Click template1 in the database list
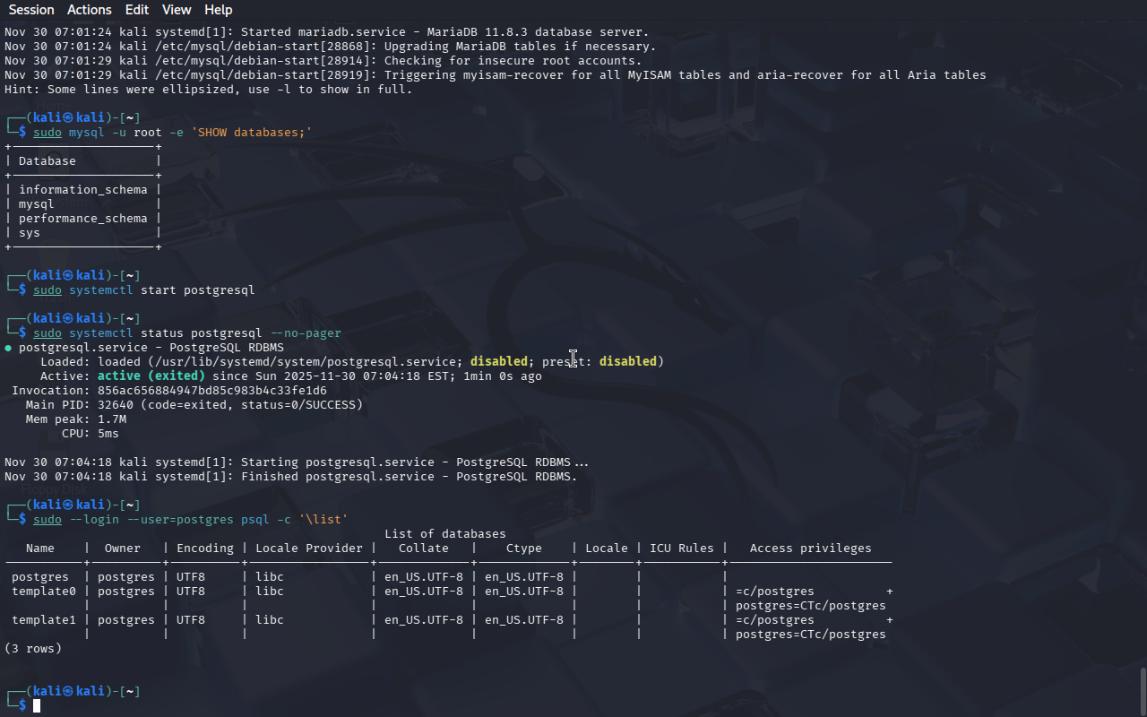This screenshot has width=1147, height=717. 40,620
